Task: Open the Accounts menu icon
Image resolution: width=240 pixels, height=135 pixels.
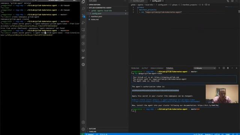Action: [83, 122]
